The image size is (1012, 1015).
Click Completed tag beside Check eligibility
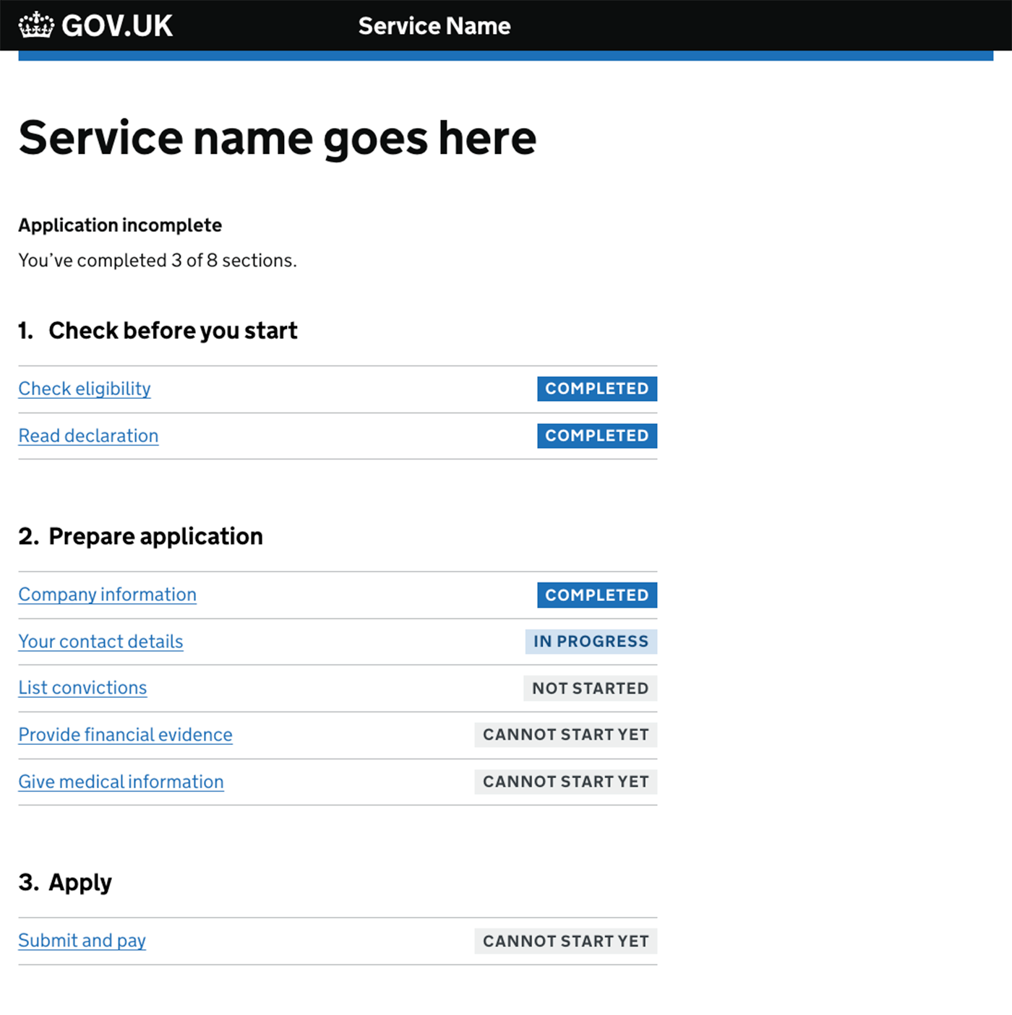point(596,389)
